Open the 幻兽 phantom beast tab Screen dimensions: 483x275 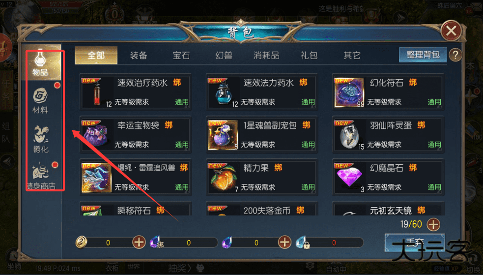(x=224, y=55)
